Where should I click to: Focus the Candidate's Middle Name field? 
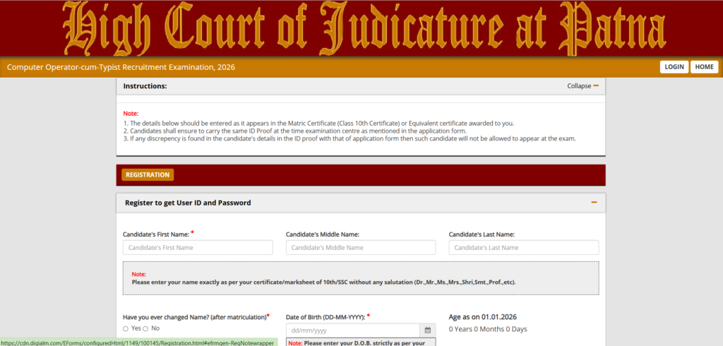(x=361, y=247)
